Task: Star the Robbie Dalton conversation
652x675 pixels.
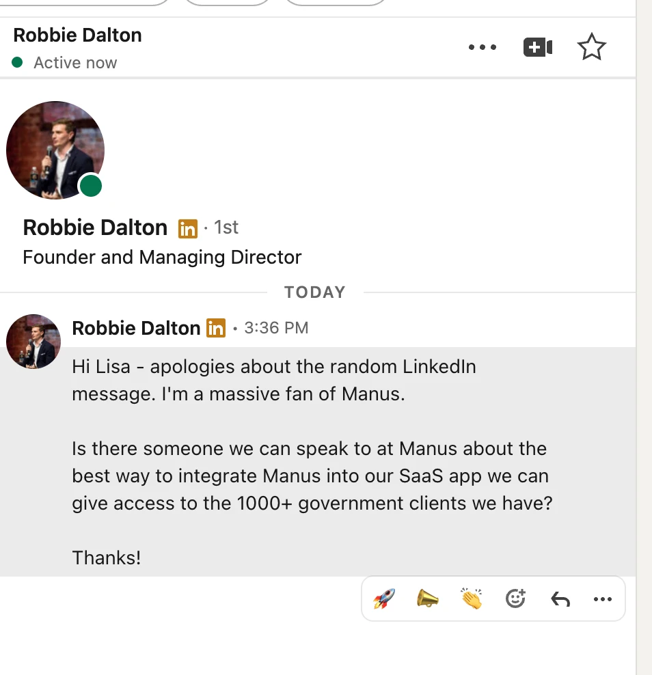Action: pos(591,48)
